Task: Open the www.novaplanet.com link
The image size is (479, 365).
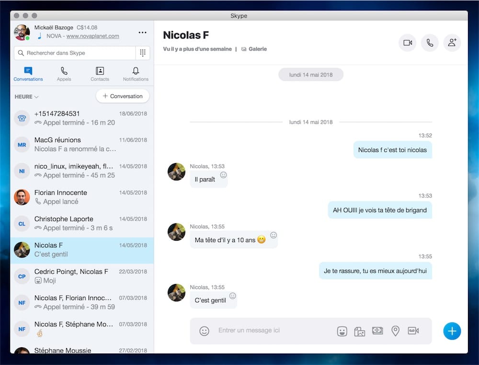Action: (93, 36)
